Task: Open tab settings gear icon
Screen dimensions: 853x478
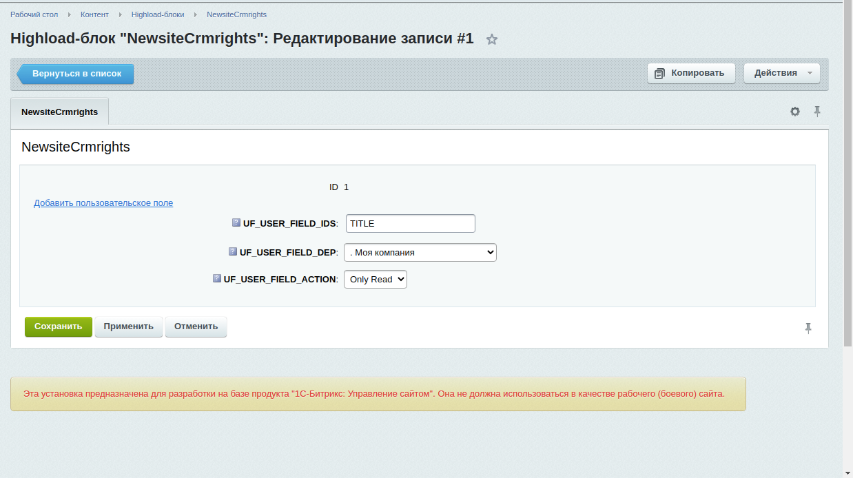Action: [795, 112]
